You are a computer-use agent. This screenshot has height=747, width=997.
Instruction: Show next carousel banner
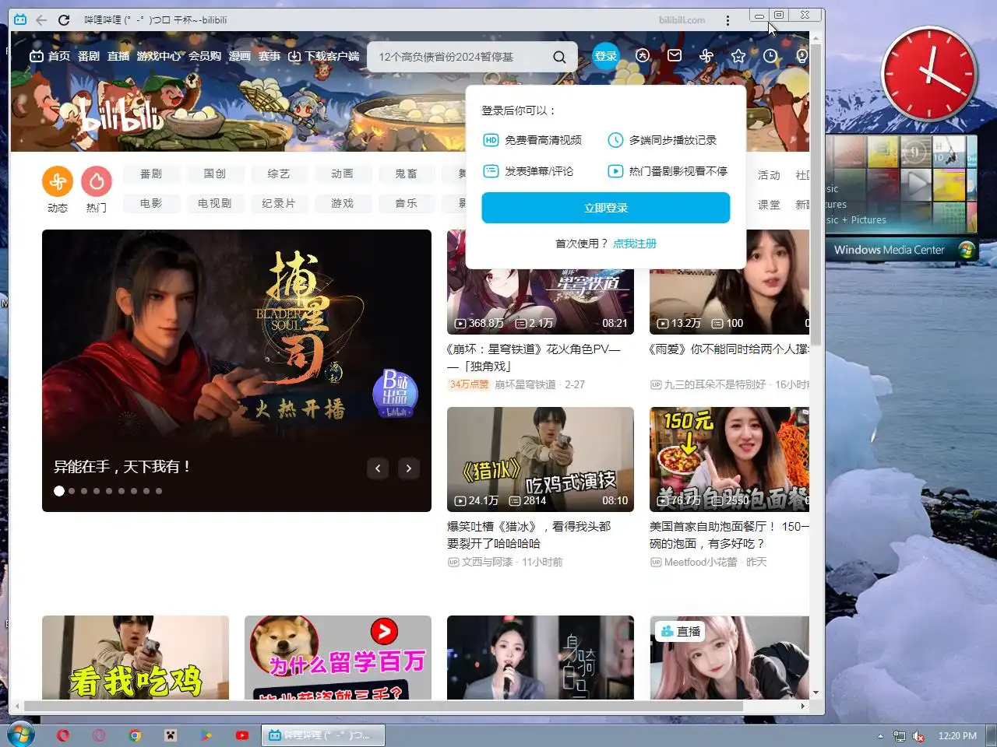[x=409, y=468]
